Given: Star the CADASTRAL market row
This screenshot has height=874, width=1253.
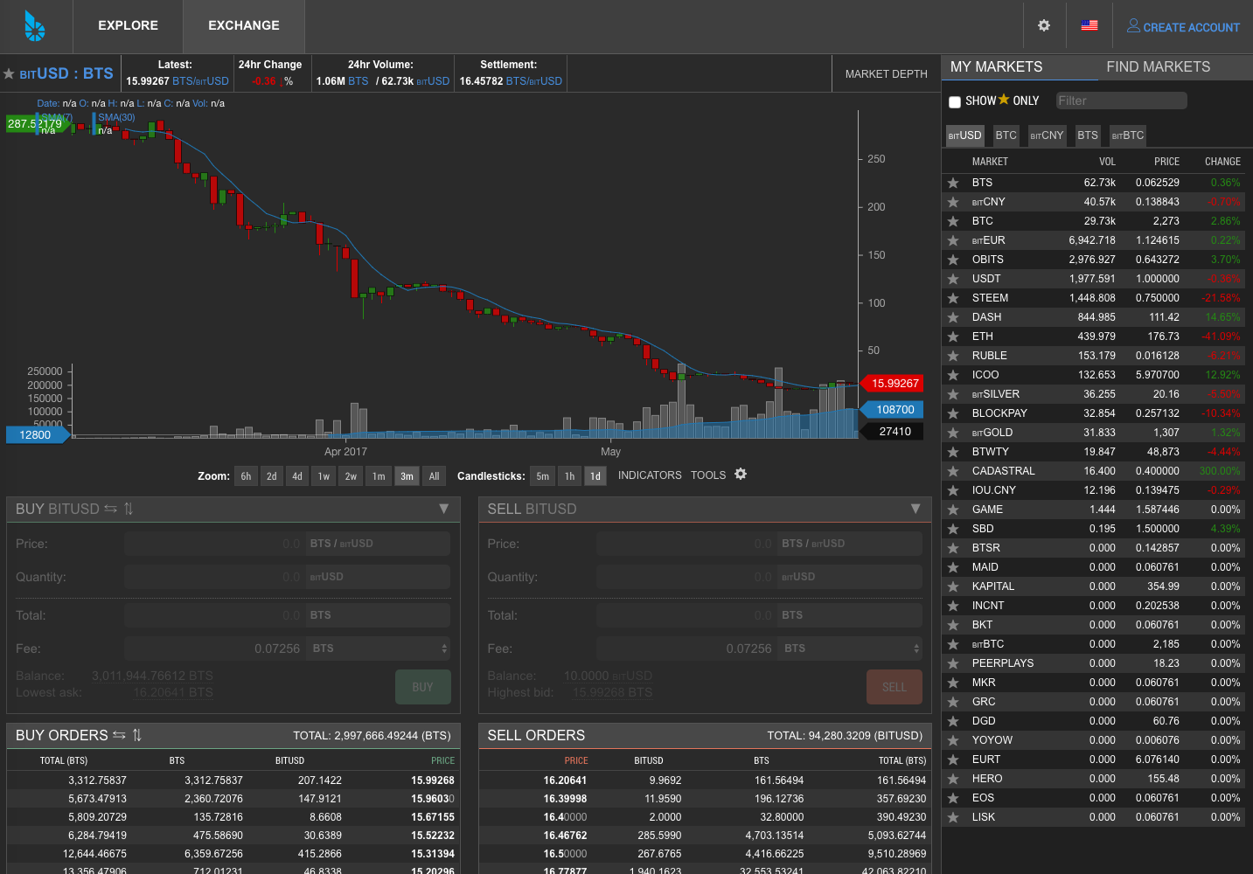Looking at the screenshot, I should [953, 471].
